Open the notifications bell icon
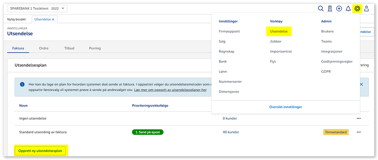This screenshot has height=160, width=378. point(348,9)
